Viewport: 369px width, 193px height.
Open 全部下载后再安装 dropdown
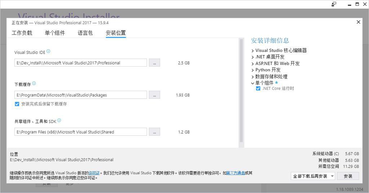pos(313,176)
